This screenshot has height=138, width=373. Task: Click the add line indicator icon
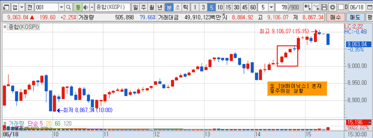[316, 7]
